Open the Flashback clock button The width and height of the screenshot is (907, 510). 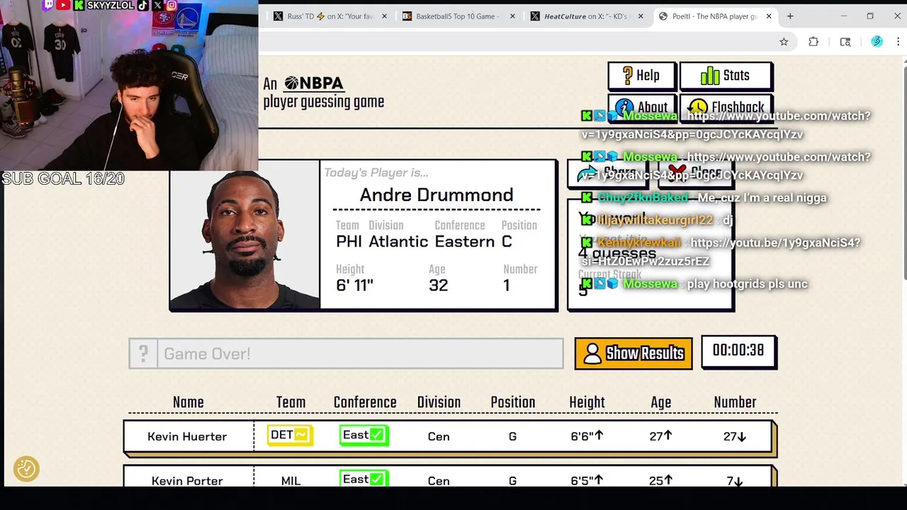(x=726, y=108)
